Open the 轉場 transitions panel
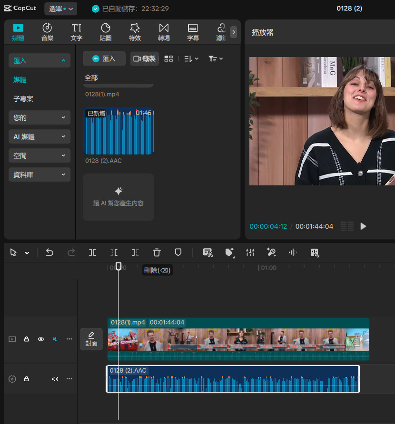 click(x=164, y=32)
